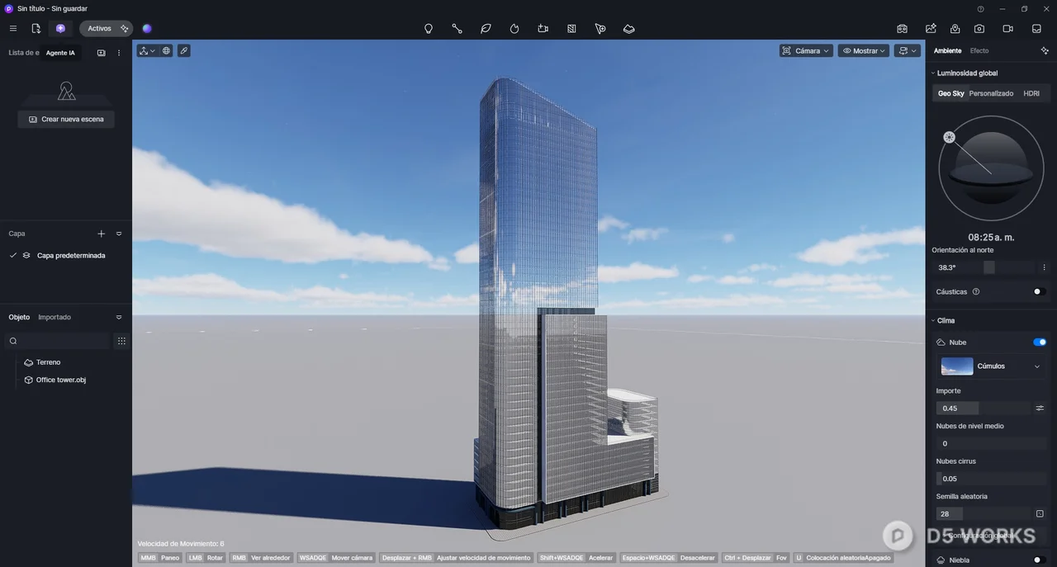Open the Capa panel dropdown arrow
The image size is (1057, 567).
(119, 234)
